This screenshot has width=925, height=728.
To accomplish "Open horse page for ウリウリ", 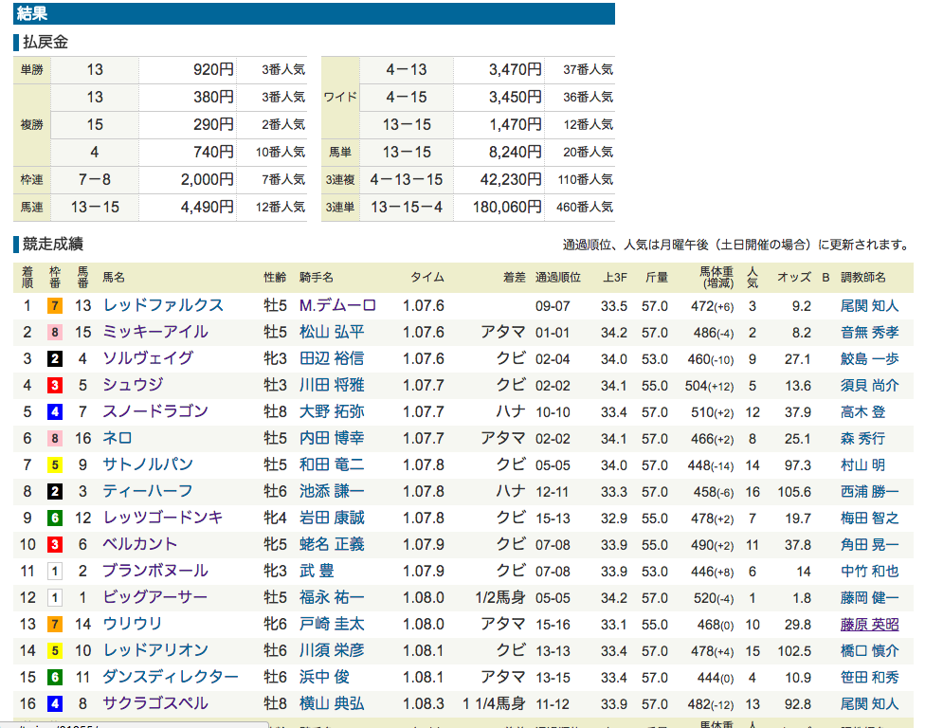I will (x=132, y=624).
